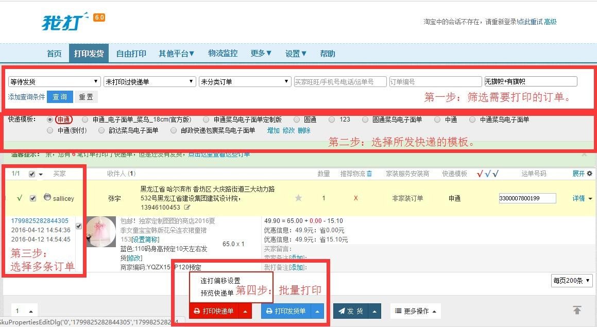Toggle the select-all checkbox in the header
The image size is (597, 327).
[31, 174]
